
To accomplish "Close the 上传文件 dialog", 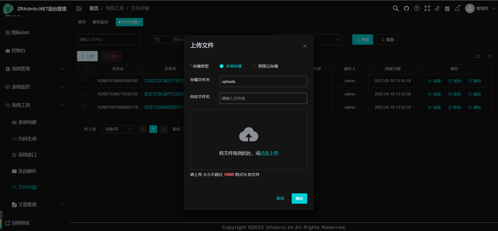I will tap(305, 46).
